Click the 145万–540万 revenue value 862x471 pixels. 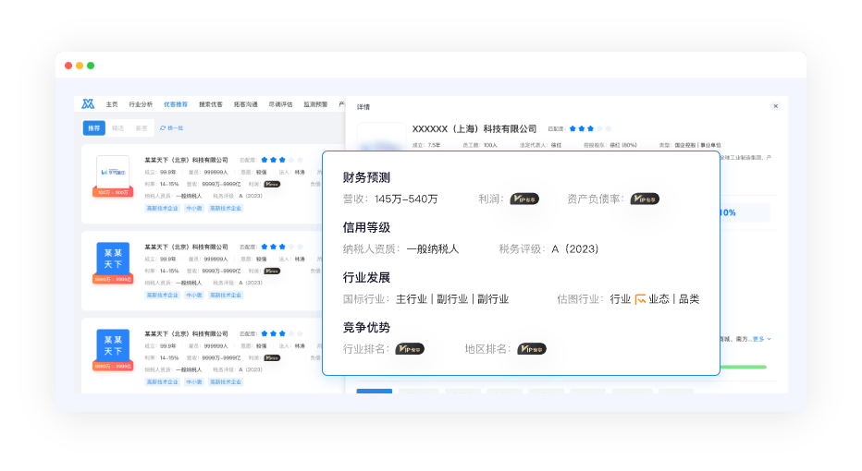406,199
